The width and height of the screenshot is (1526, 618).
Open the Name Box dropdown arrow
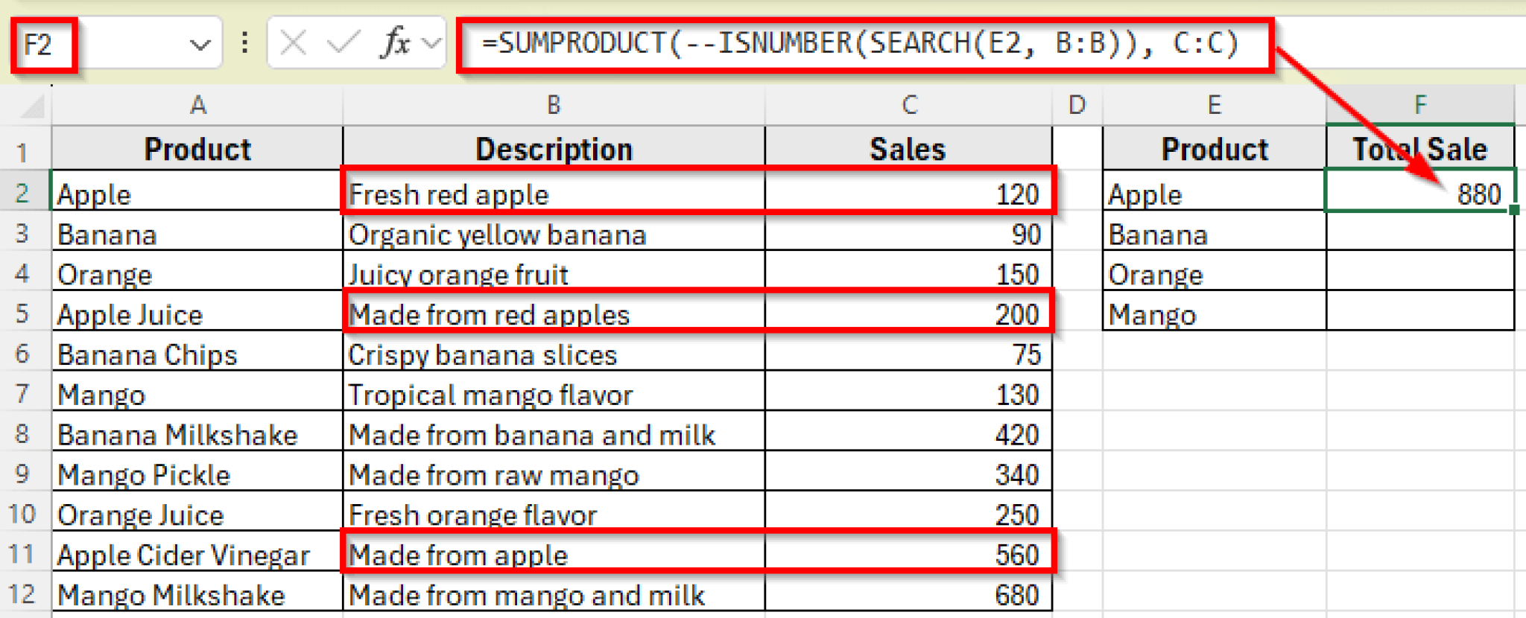click(x=200, y=42)
